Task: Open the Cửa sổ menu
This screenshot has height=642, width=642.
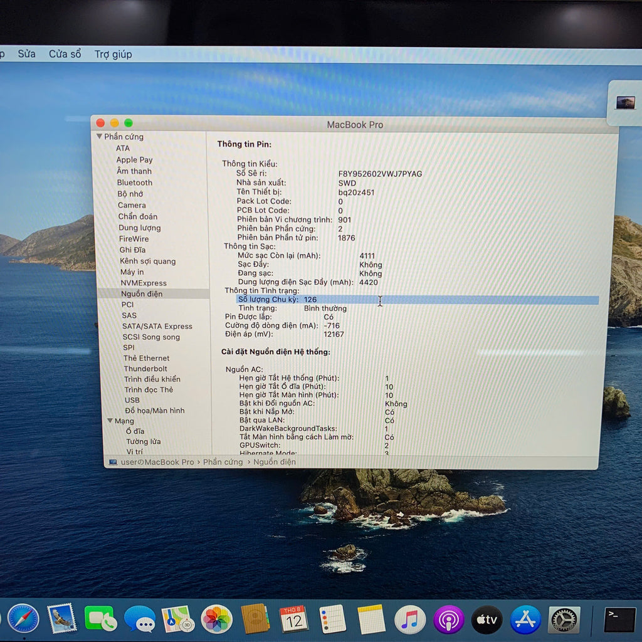Action: click(65, 54)
